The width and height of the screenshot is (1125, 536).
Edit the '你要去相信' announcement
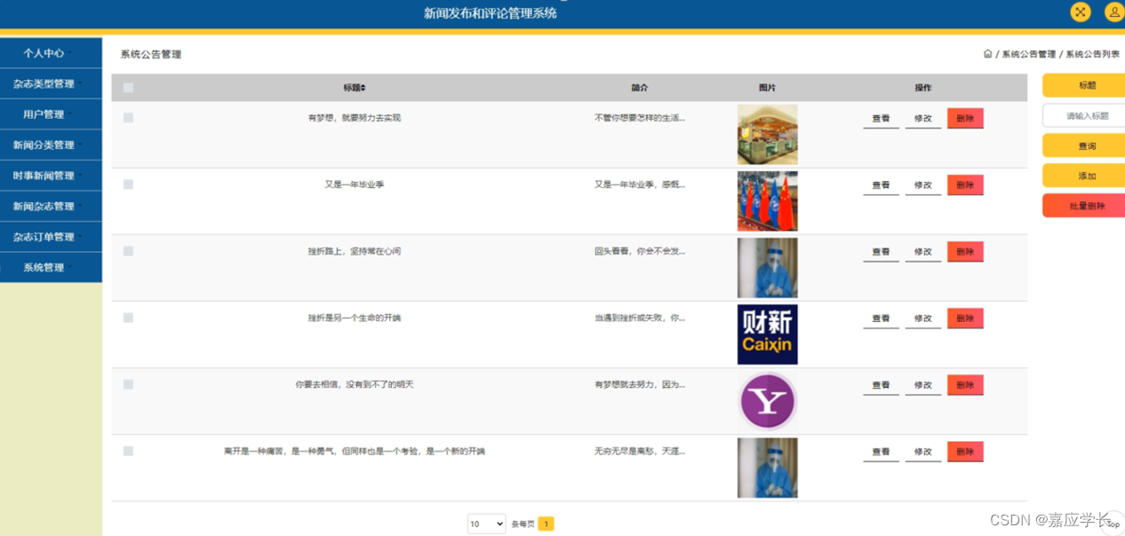923,385
